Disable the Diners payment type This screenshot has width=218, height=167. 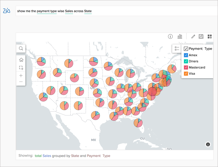pos(185,61)
